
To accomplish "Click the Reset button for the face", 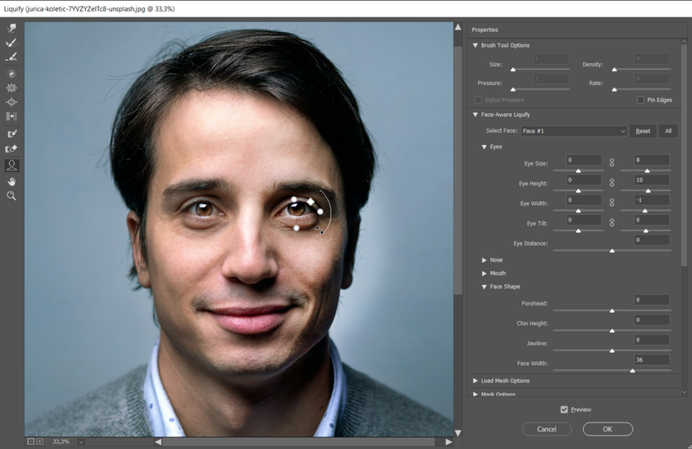I will coord(643,131).
